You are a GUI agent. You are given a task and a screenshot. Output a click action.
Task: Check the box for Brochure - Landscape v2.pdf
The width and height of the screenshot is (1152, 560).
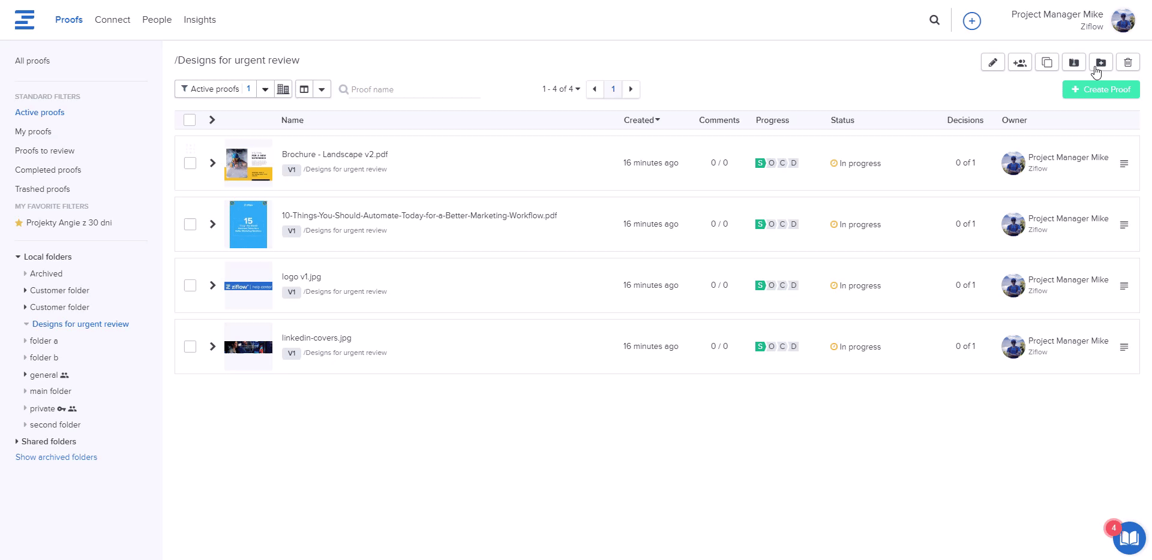pos(190,163)
